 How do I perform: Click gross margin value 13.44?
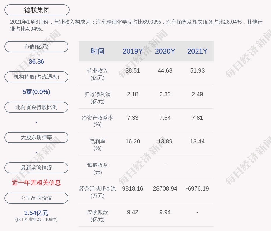(197, 141)
